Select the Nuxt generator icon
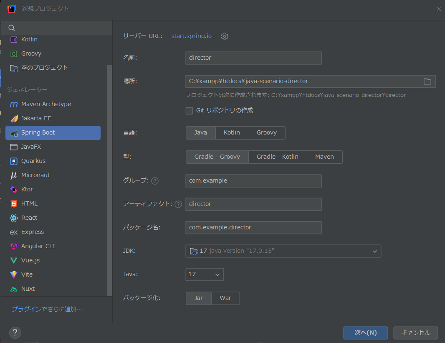This screenshot has height=343, width=445. (14, 289)
